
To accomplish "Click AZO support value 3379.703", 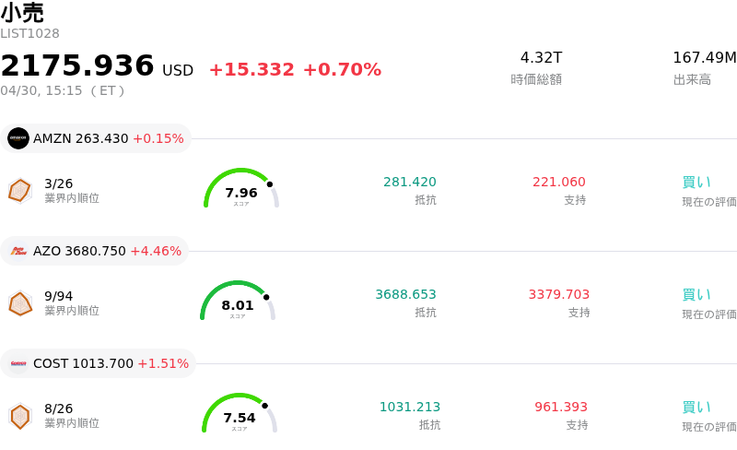I will click(559, 294).
